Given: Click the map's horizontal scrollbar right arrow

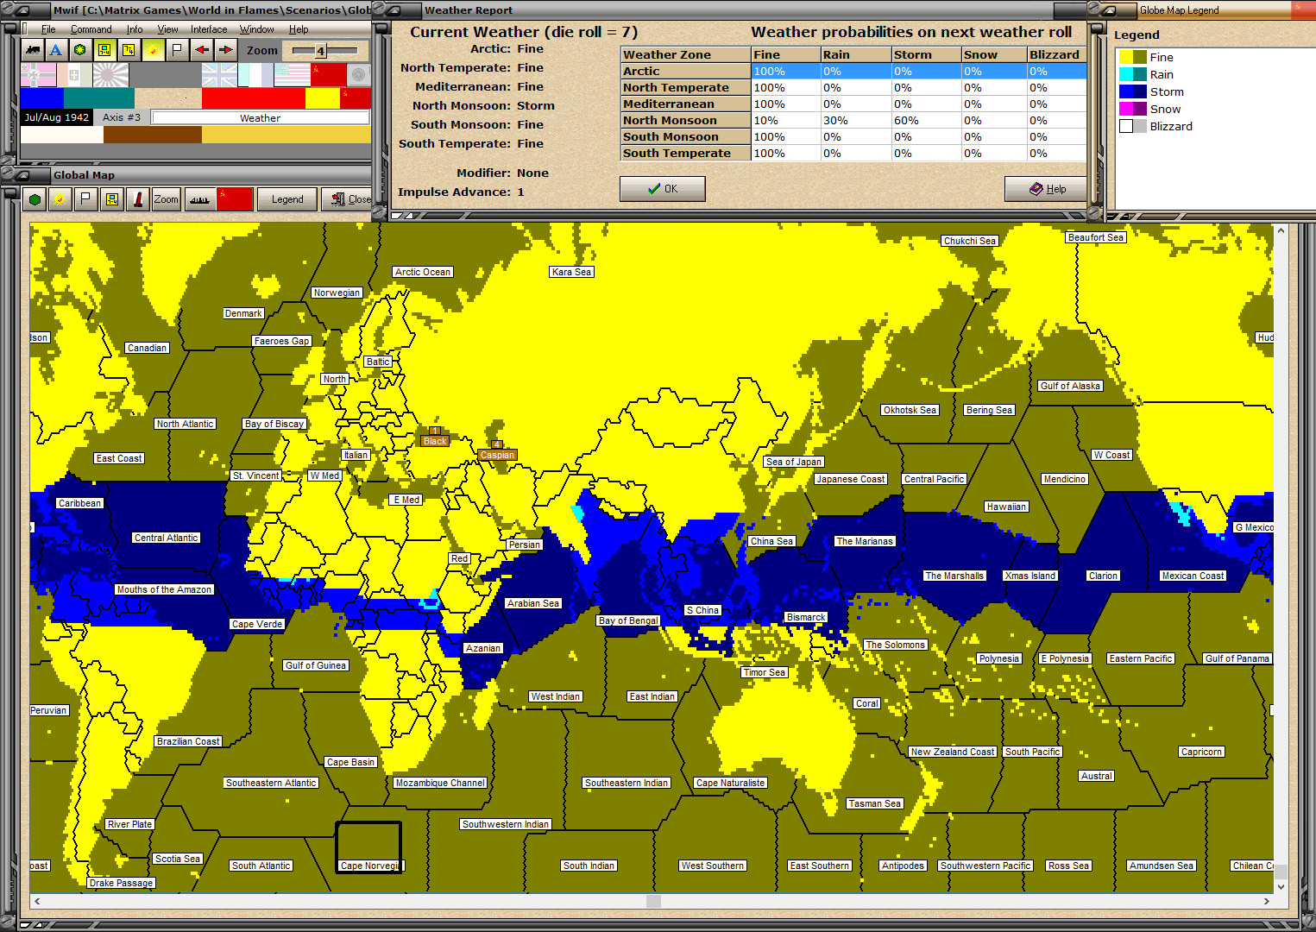Looking at the screenshot, I should 1266,901.
